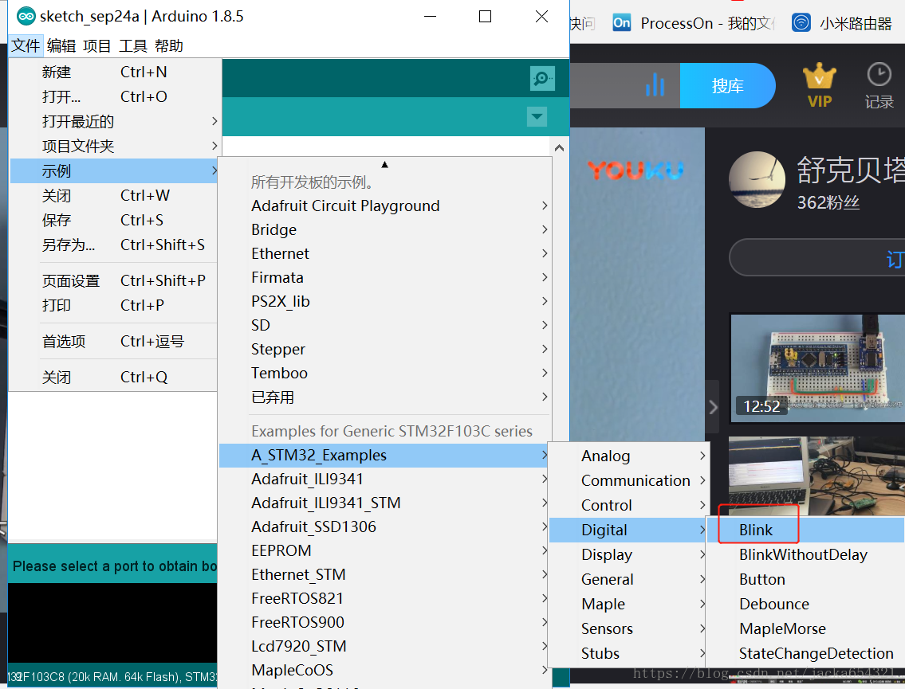Open the Control category
The image size is (905, 689).
(628, 506)
